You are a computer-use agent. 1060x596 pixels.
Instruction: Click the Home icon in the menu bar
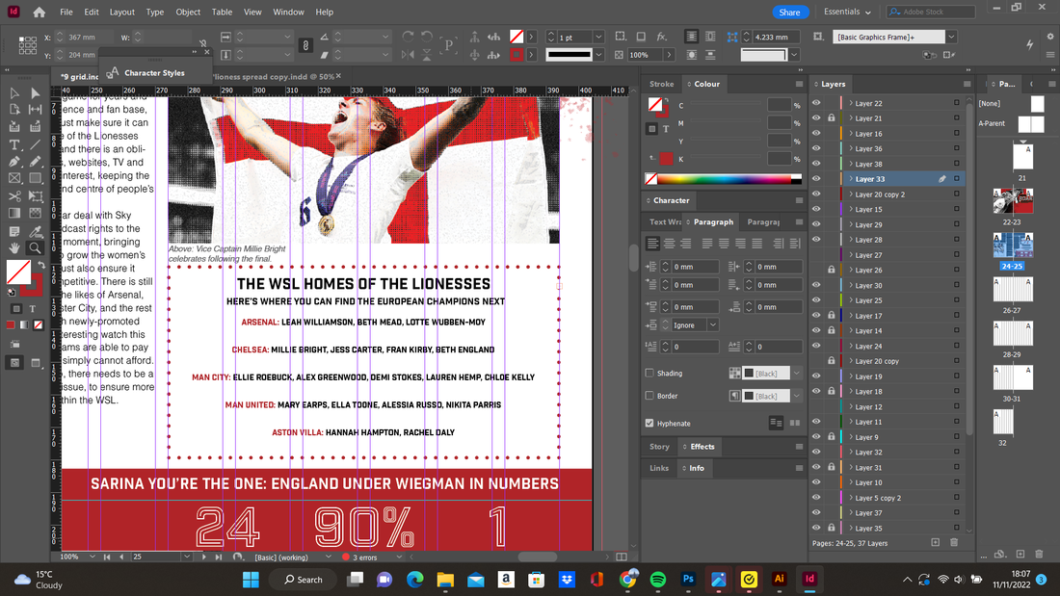(x=40, y=13)
